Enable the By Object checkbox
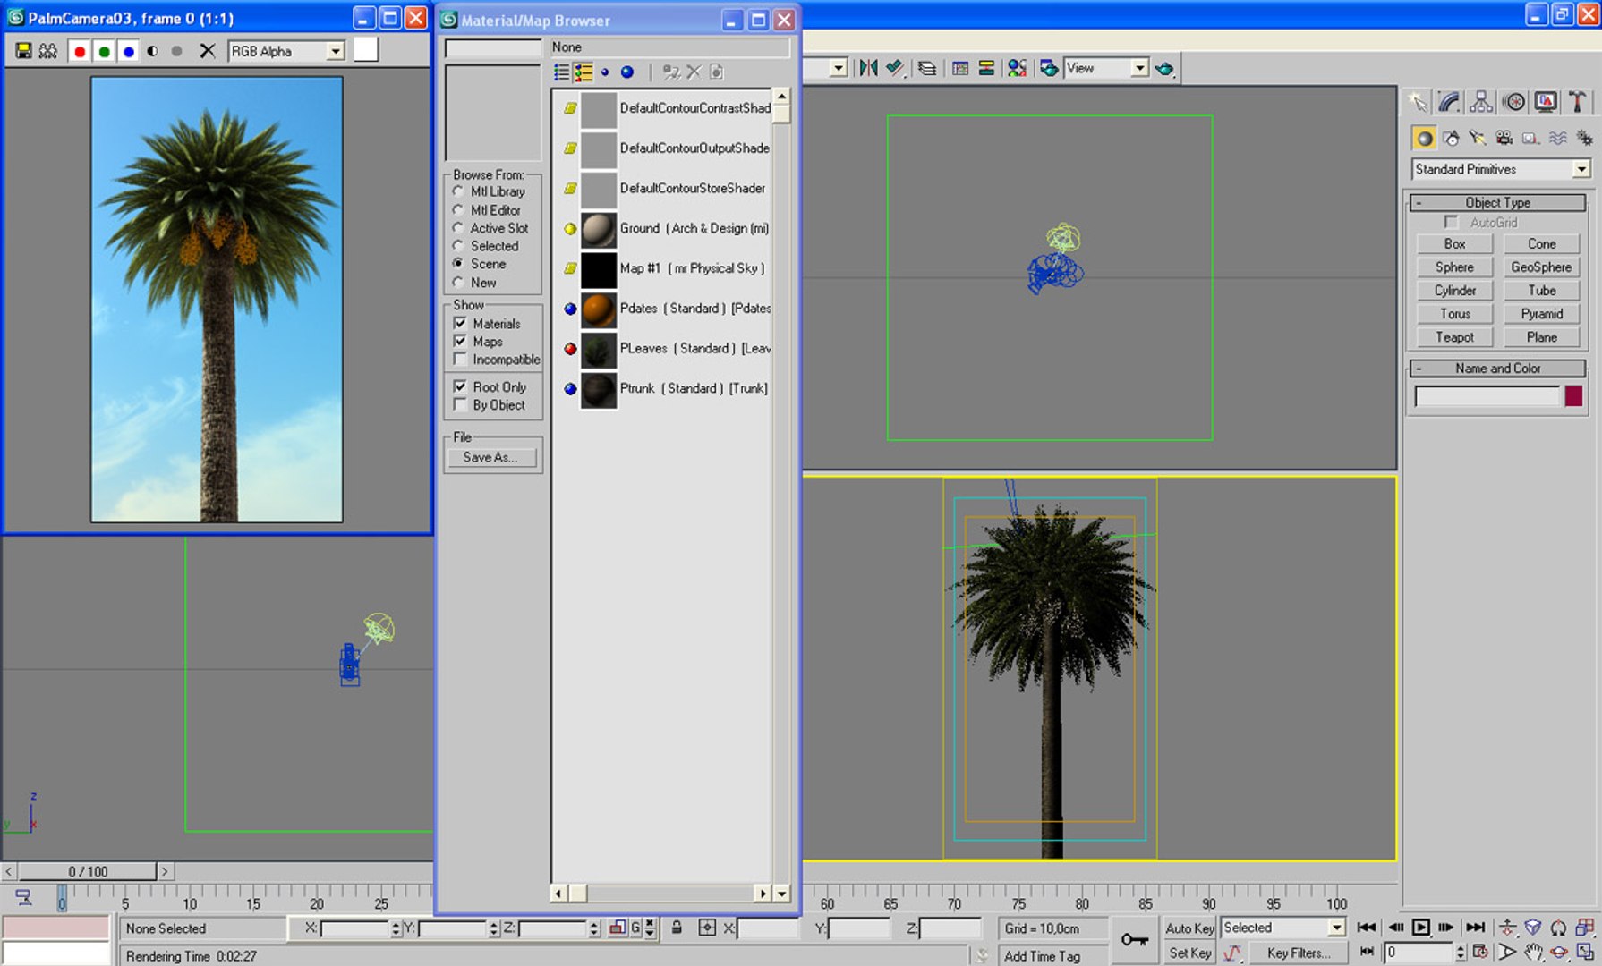This screenshot has height=966, width=1602. tap(490, 404)
